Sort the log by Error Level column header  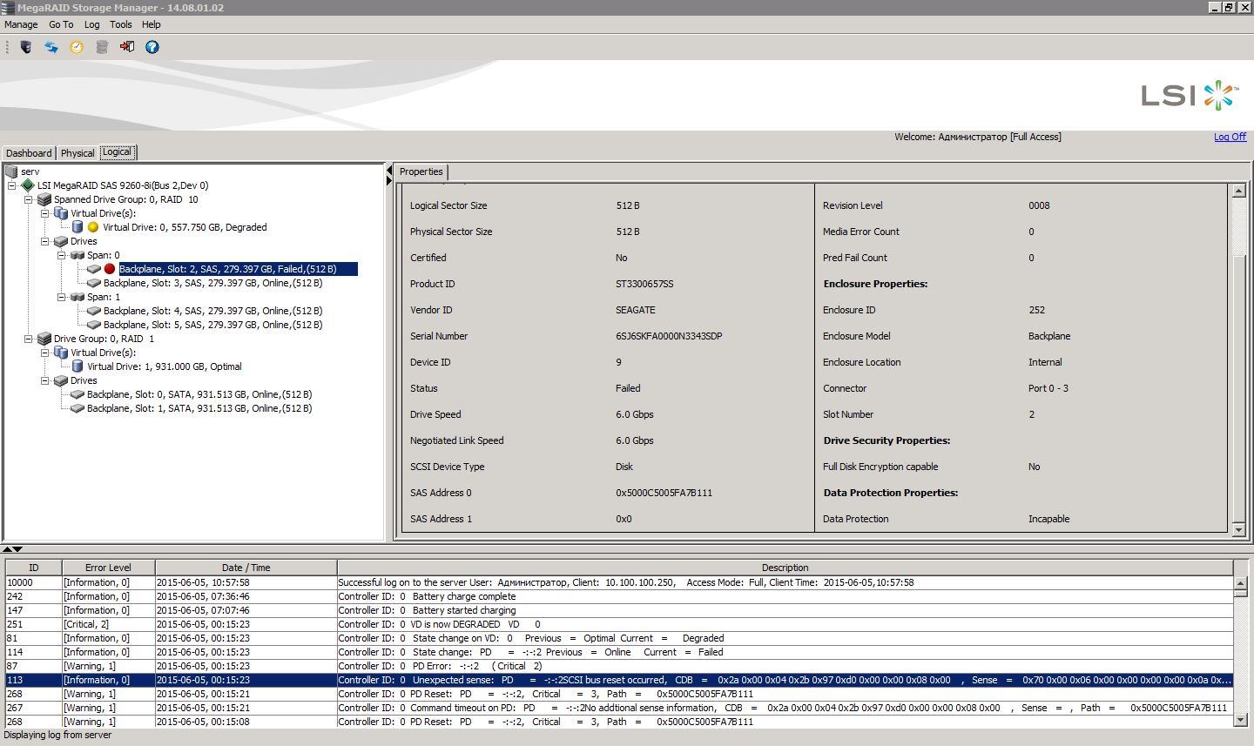tap(108, 568)
